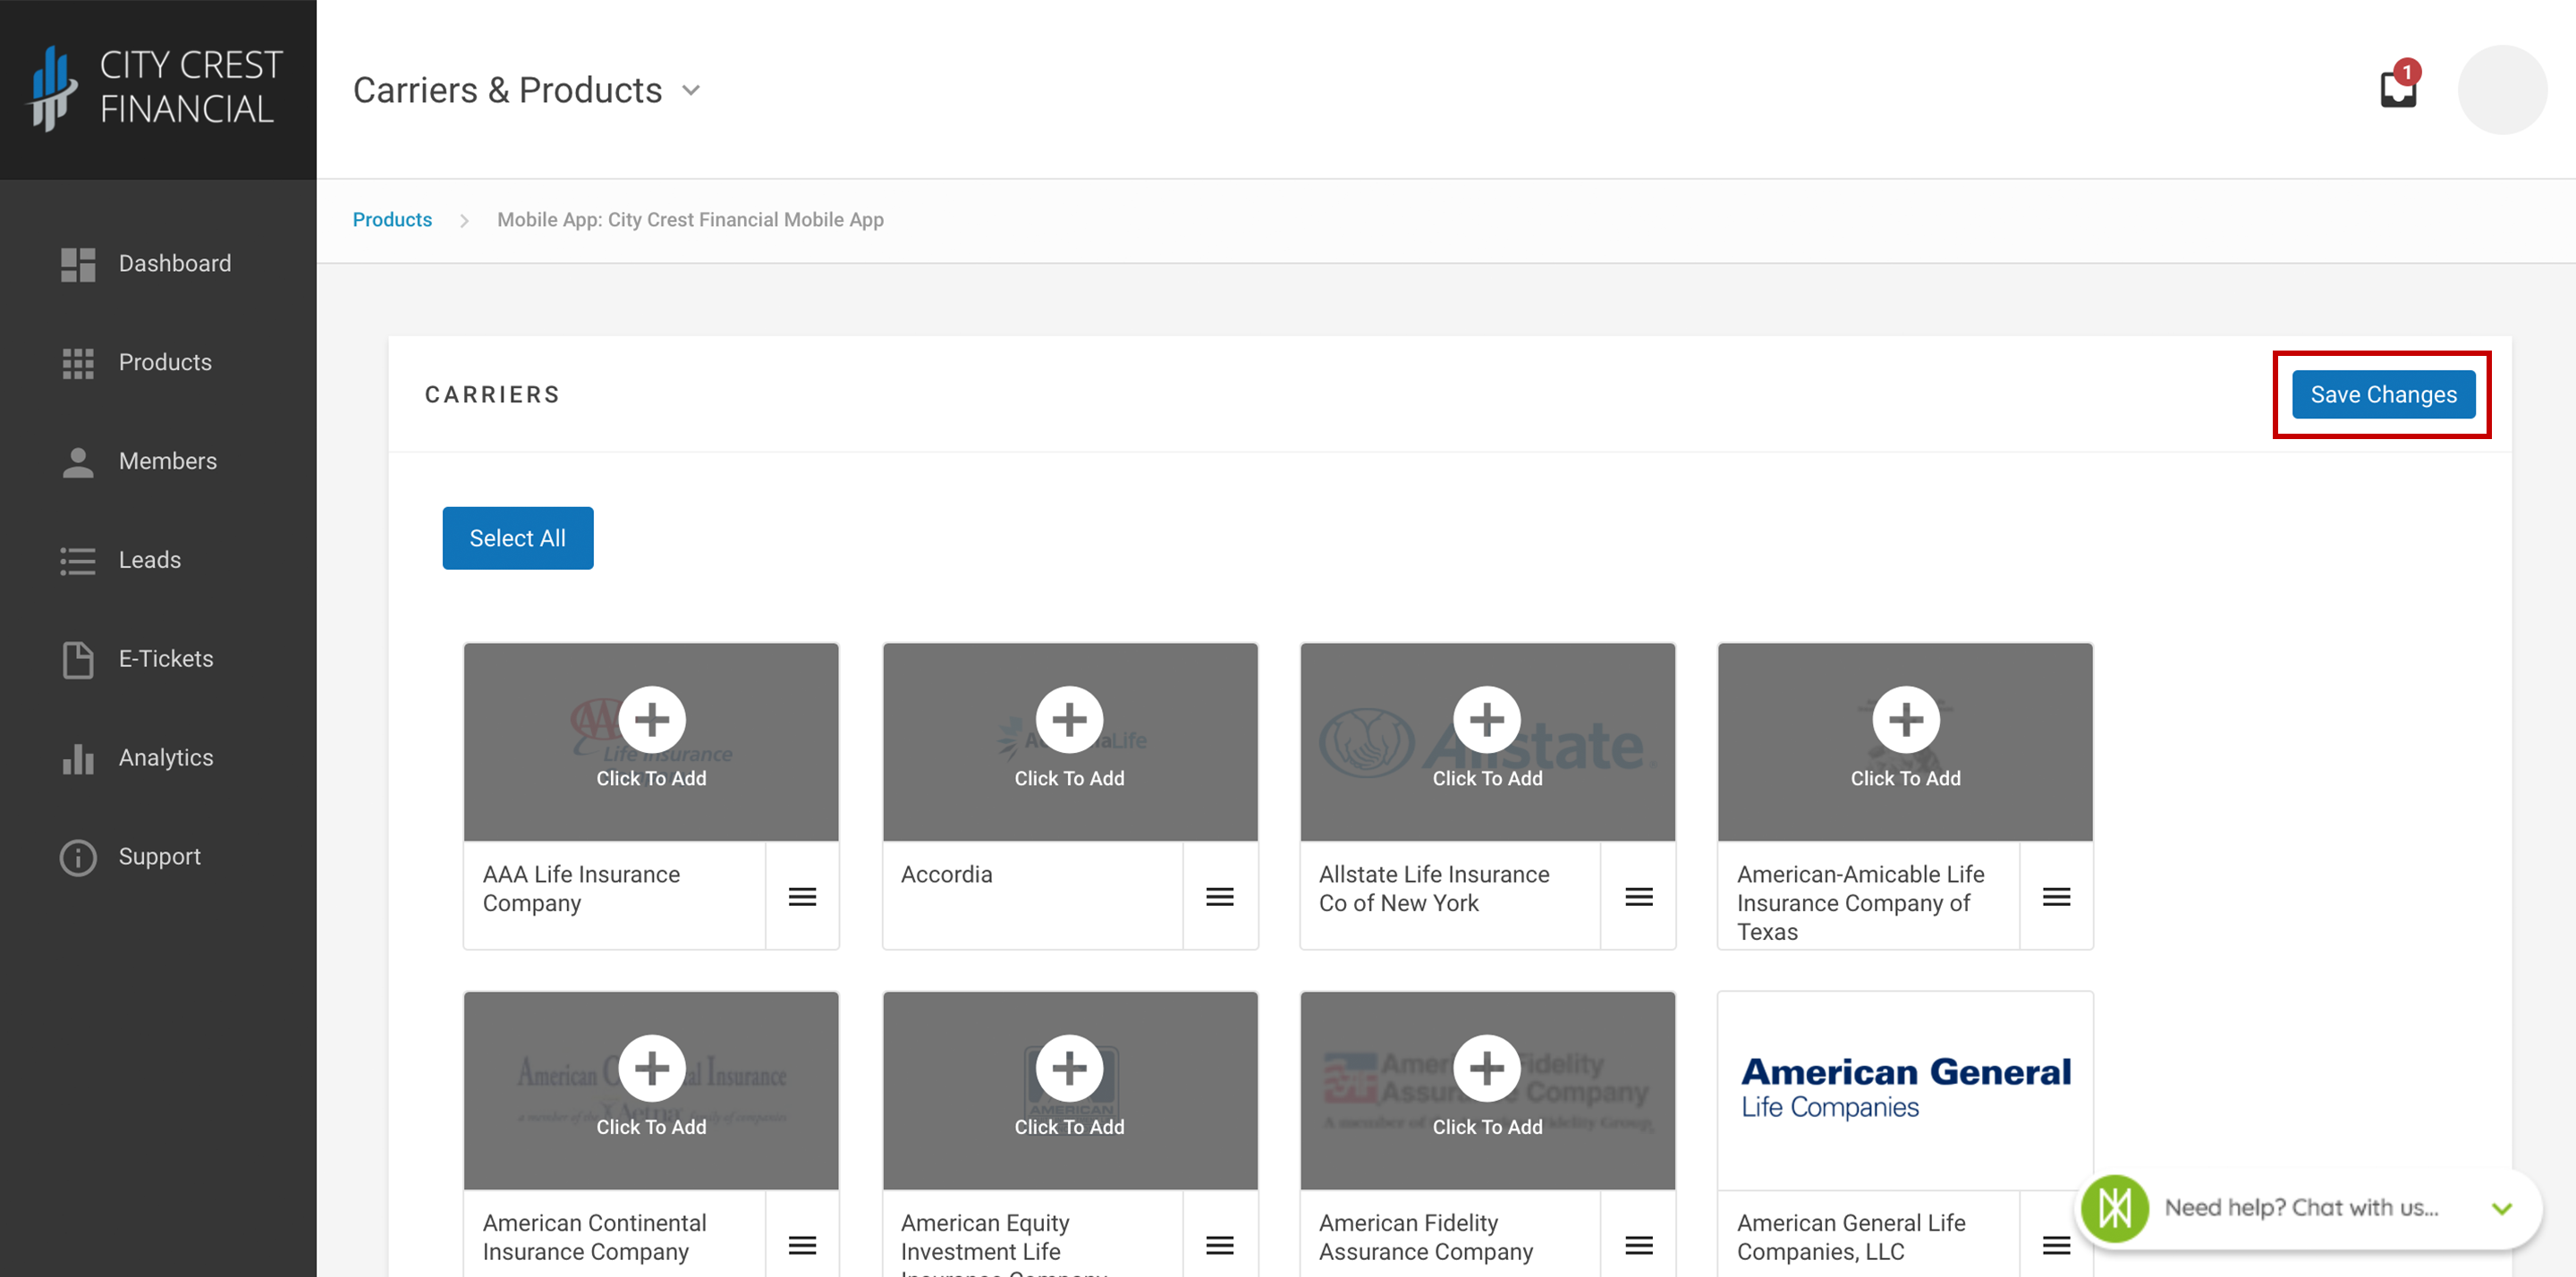Add American Fidelity Assurance Company carrier

tap(1488, 1091)
